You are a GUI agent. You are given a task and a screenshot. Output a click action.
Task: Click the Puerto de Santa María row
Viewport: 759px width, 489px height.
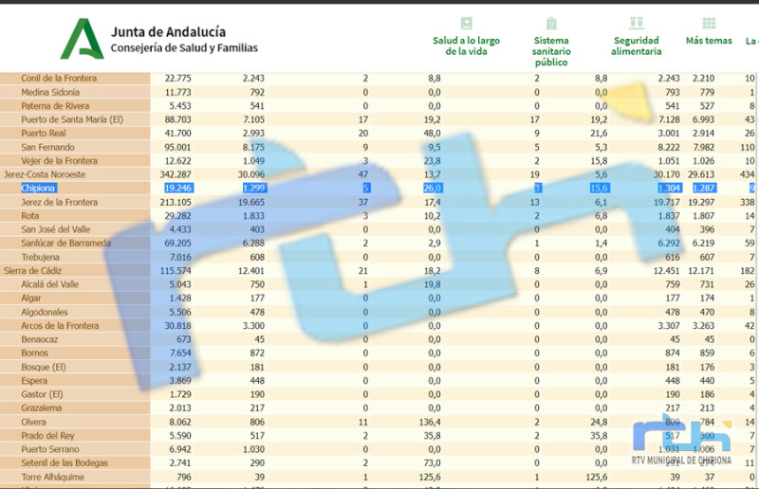point(379,119)
